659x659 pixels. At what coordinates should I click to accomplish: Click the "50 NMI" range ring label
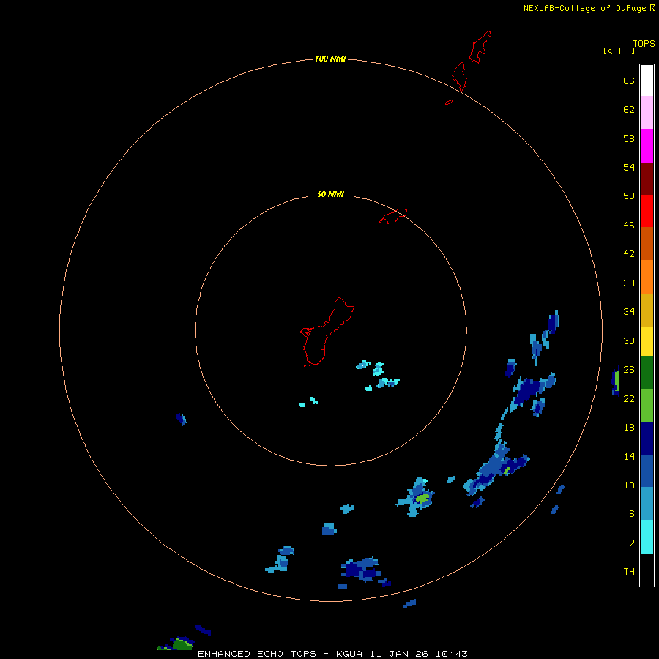pyautogui.click(x=330, y=194)
